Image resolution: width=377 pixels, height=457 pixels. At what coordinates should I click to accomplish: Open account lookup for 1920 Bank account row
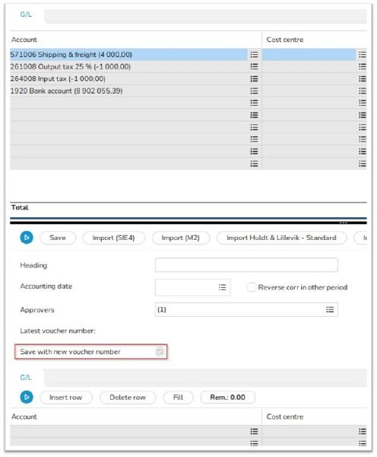pos(254,91)
